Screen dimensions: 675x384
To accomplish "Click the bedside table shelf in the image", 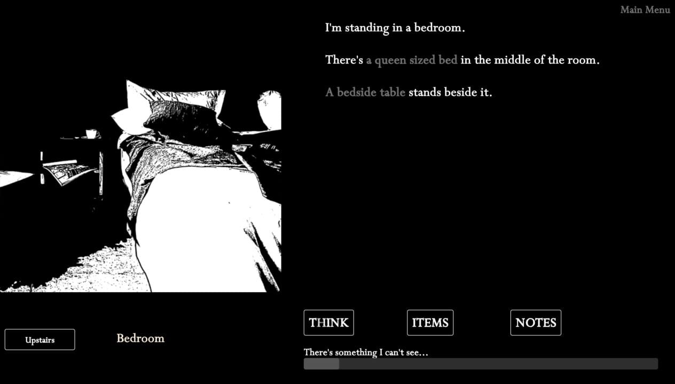I will pyautogui.click(x=69, y=172).
